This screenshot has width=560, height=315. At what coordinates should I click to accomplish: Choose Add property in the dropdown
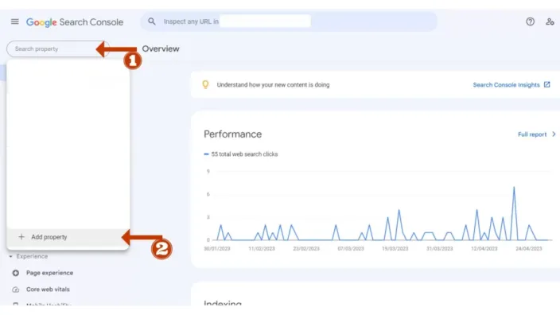[68, 237]
